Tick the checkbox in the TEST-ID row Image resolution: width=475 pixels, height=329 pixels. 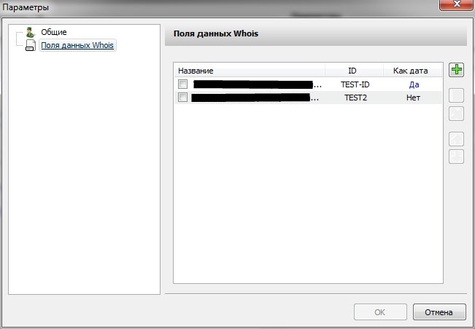pyautogui.click(x=182, y=84)
